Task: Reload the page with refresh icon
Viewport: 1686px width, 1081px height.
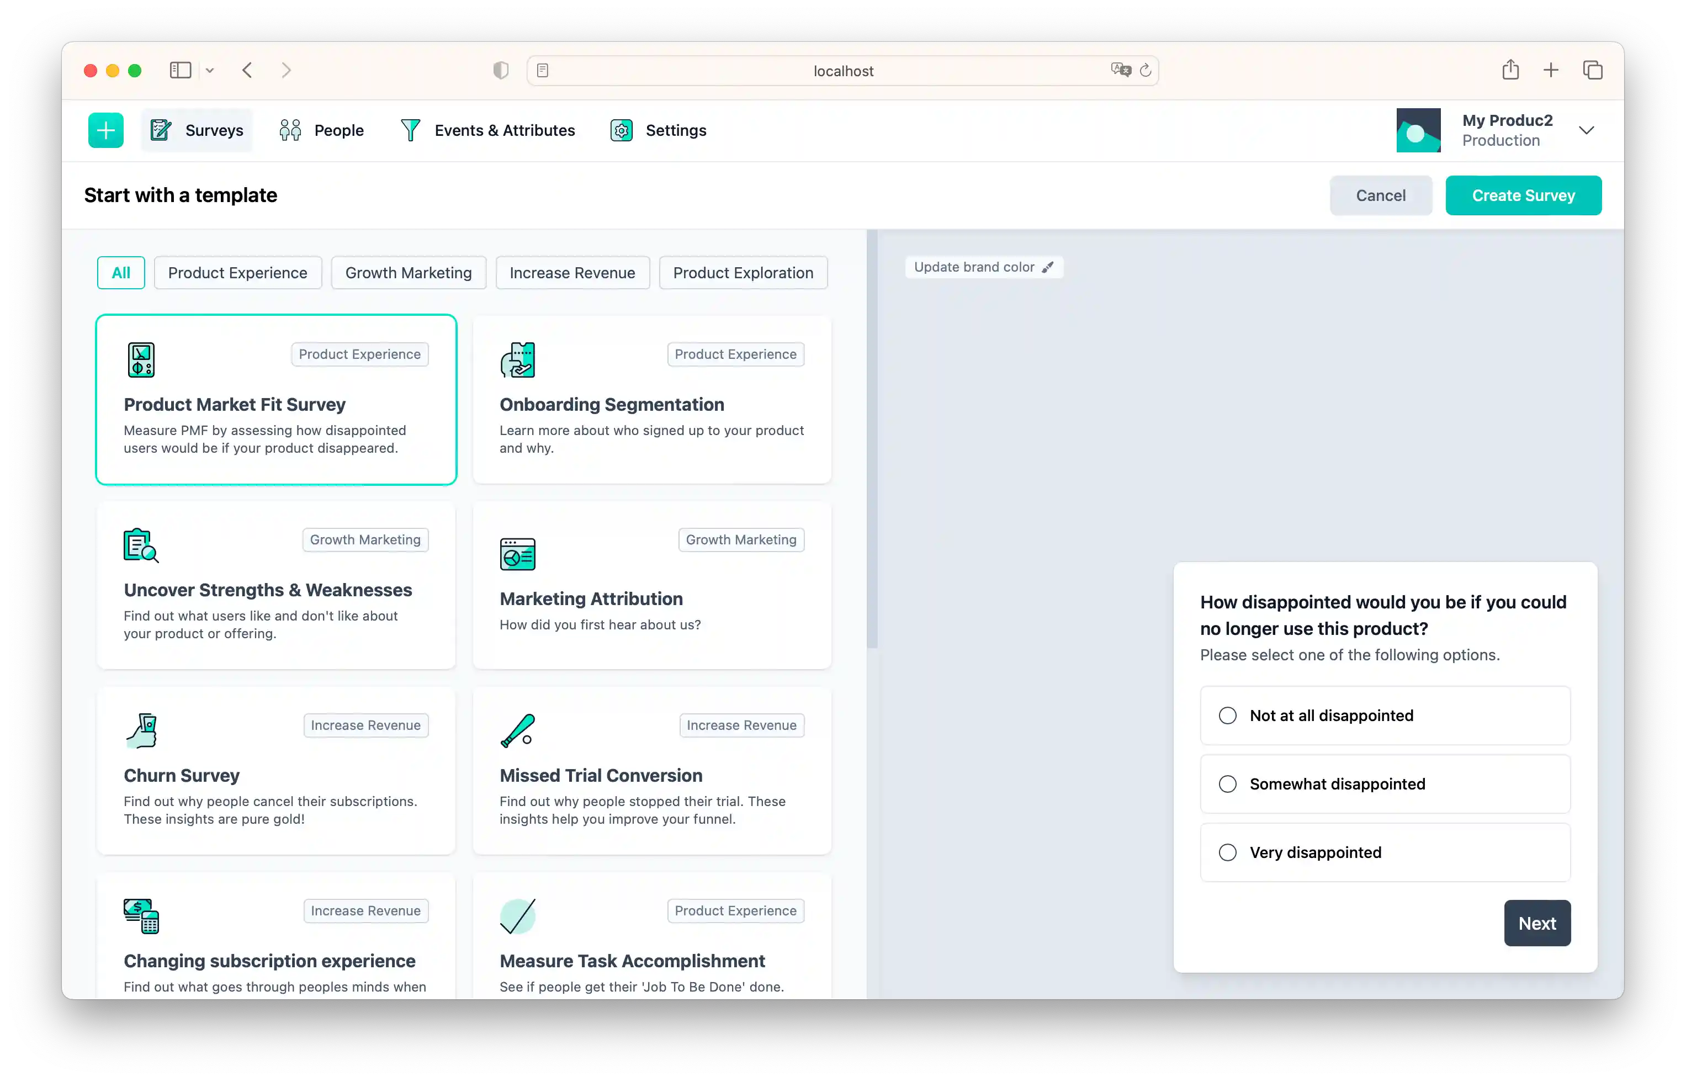Action: [1146, 70]
